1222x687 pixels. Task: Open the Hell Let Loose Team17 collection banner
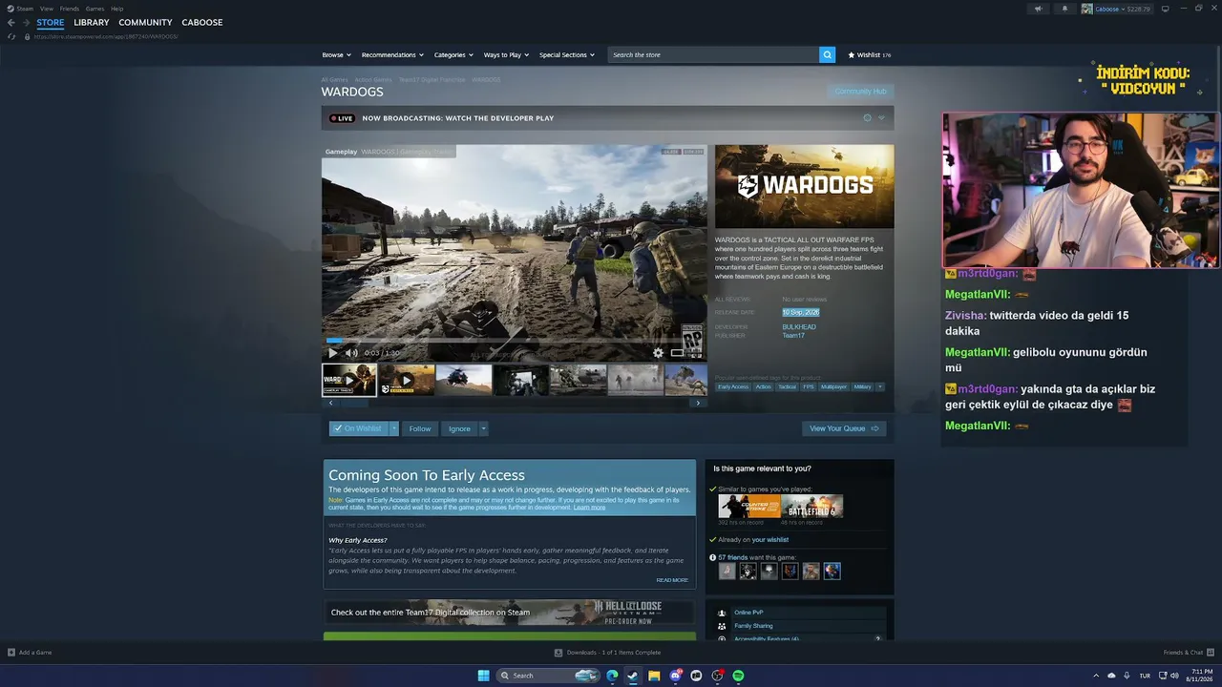(x=510, y=613)
